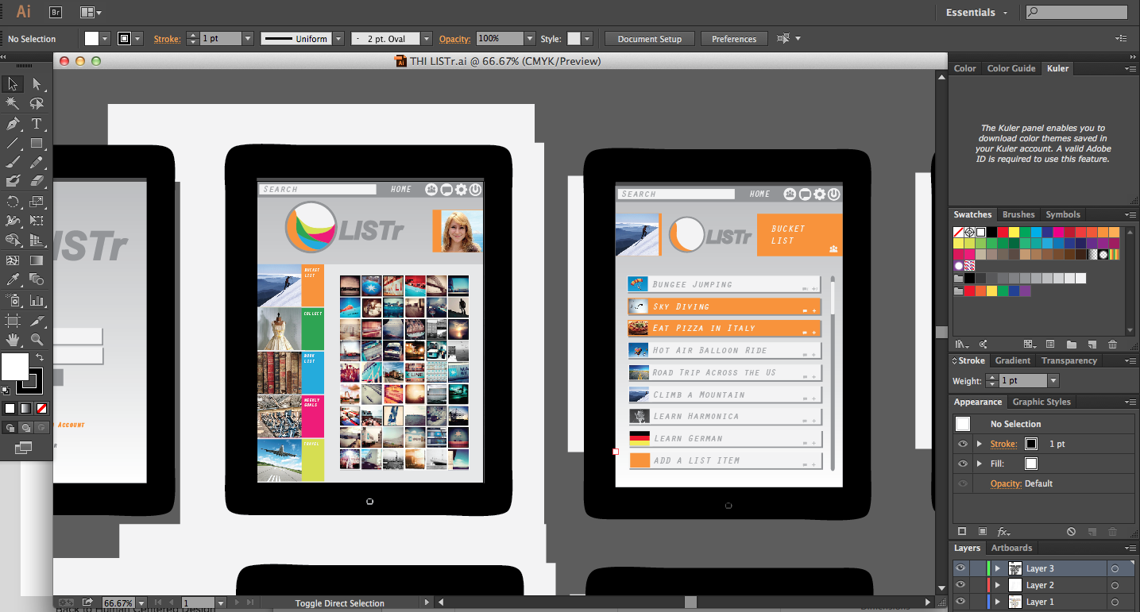The height and width of the screenshot is (612, 1140).
Task: Switch to the Symbols tab
Action: pos(1063,214)
